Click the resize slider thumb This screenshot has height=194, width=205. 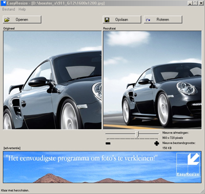point(137,134)
